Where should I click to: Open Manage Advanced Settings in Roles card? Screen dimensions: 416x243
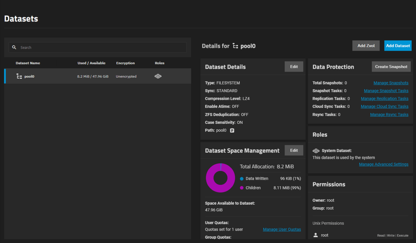click(383, 164)
